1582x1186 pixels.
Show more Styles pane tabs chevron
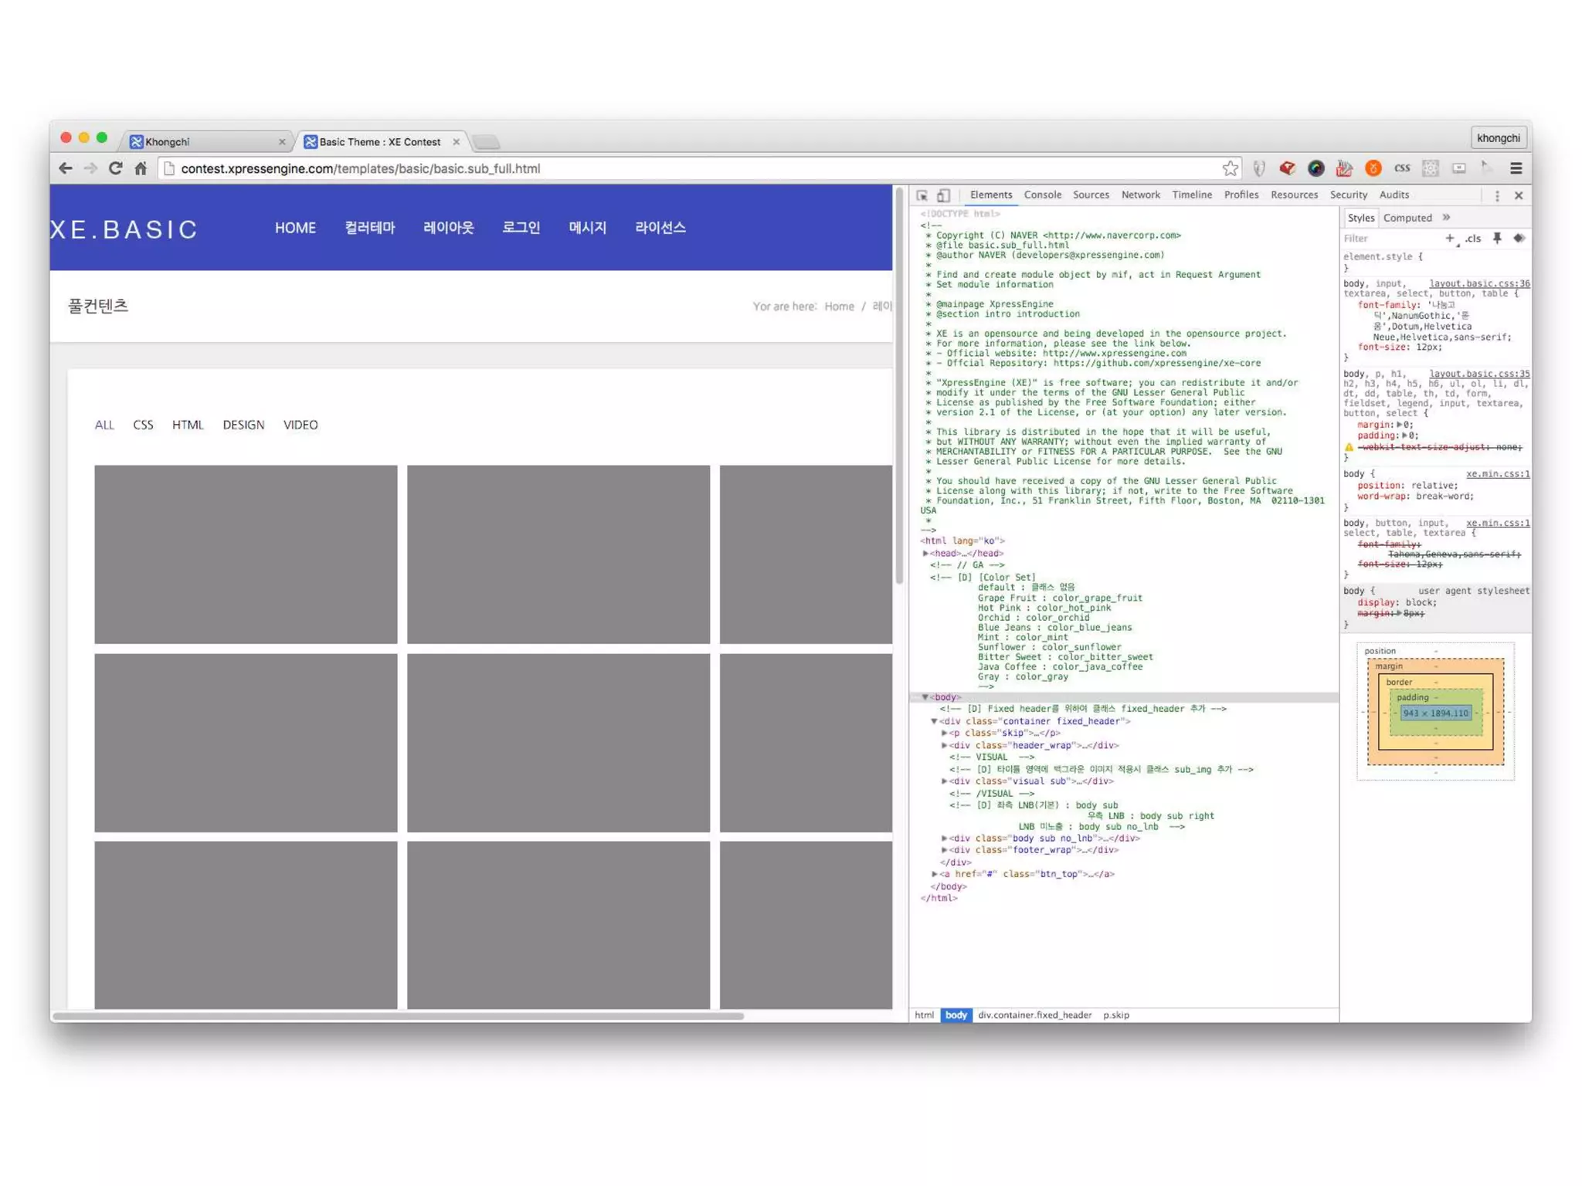pyautogui.click(x=1446, y=218)
